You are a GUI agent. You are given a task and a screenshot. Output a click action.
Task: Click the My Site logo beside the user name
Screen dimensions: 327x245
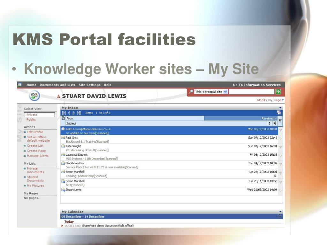pyautogui.click(x=34, y=96)
